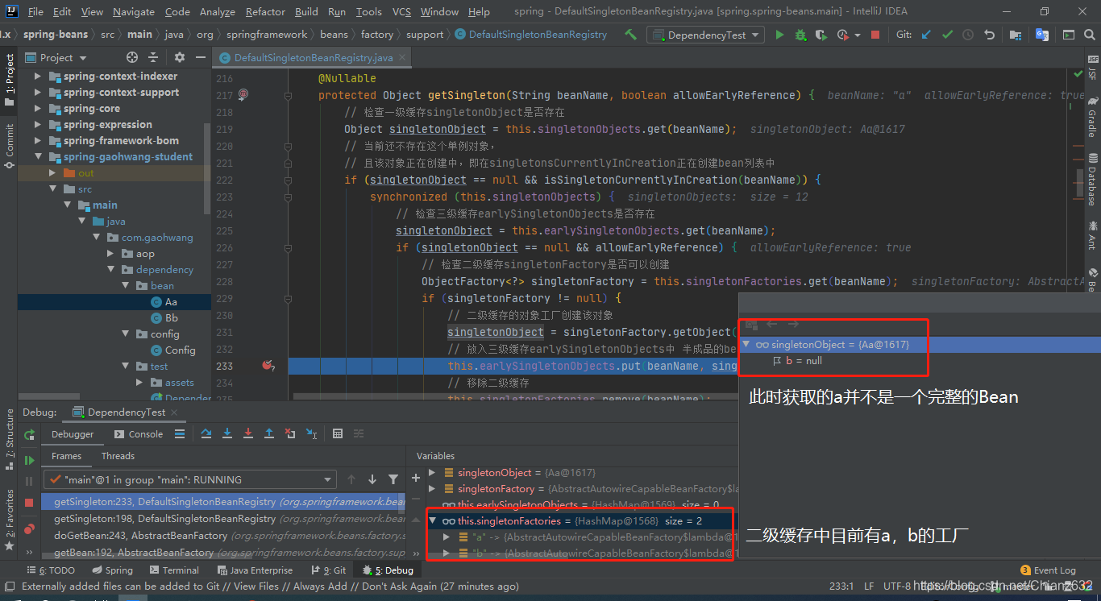This screenshot has width=1101, height=601.
Task: Click the b = null field in popup
Action: (x=796, y=361)
